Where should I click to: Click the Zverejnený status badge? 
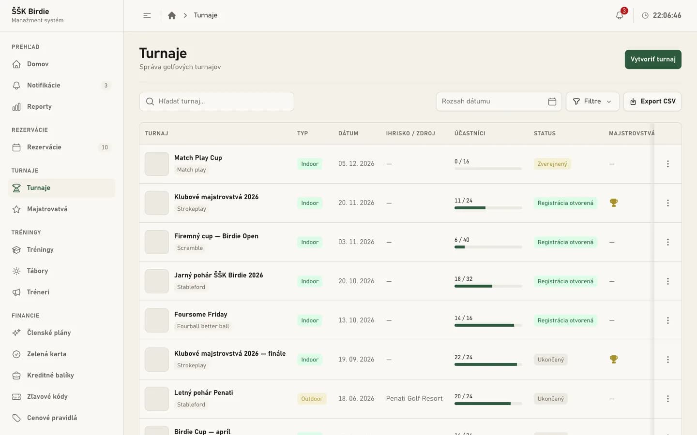coord(552,164)
